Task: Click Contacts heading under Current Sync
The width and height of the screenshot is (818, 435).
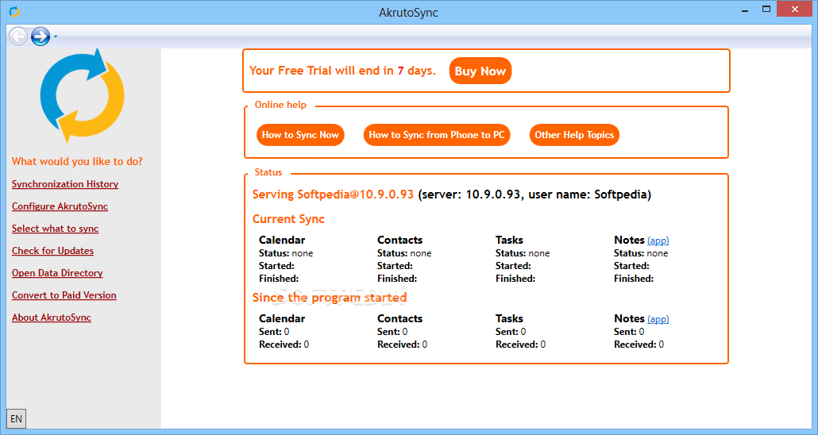Action: tap(399, 240)
